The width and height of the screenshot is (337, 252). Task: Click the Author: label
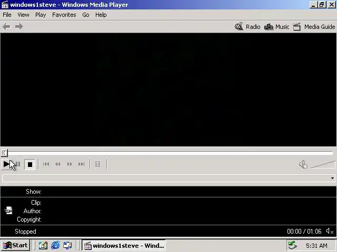click(x=33, y=211)
